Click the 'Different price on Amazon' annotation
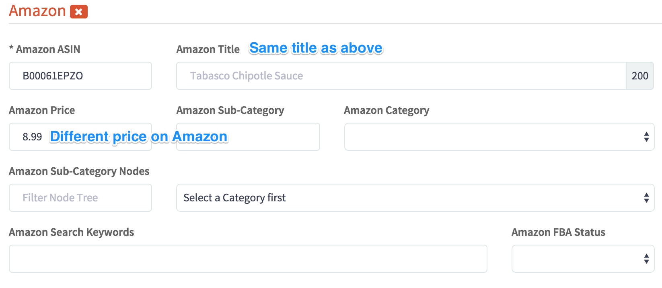This screenshot has height=288, width=662. click(x=139, y=137)
